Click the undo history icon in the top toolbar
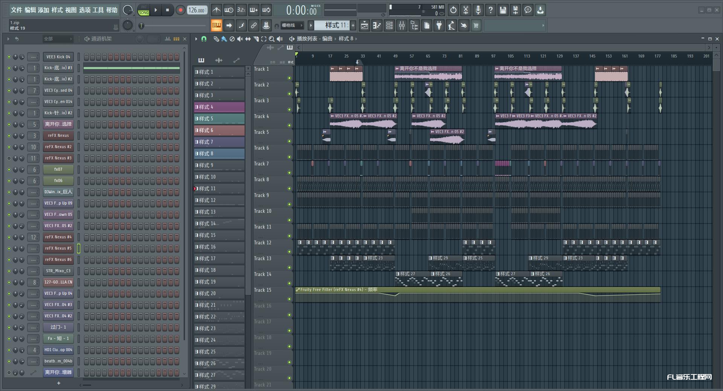 [453, 10]
